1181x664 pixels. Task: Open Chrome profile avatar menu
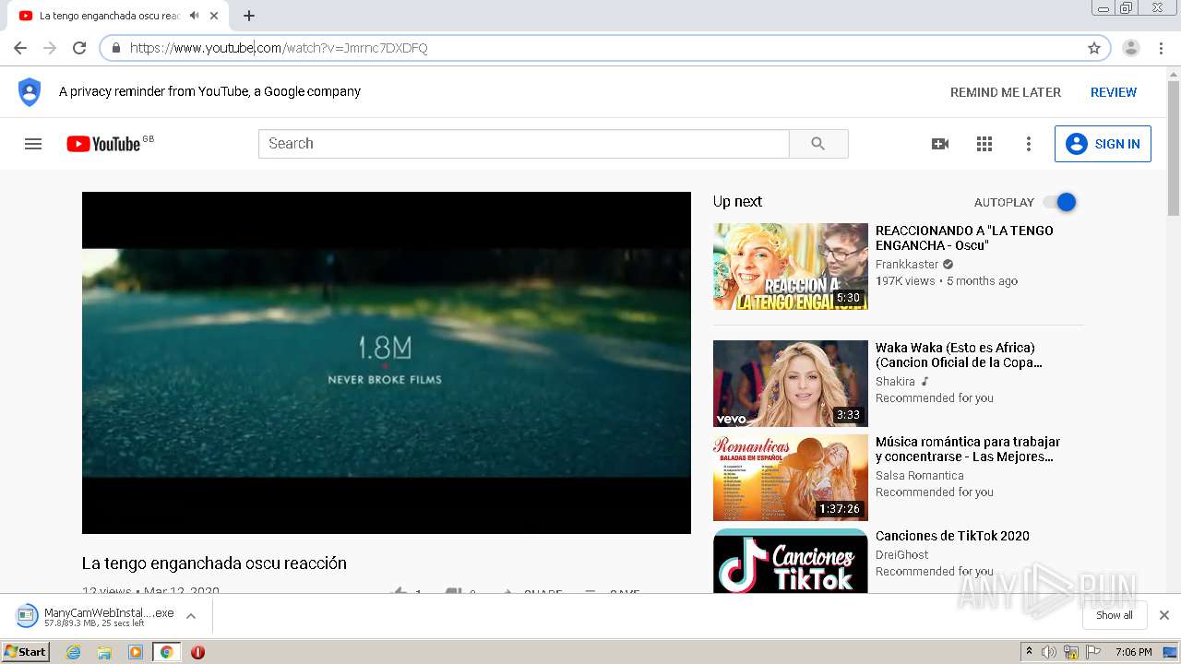click(x=1130, y=48)
